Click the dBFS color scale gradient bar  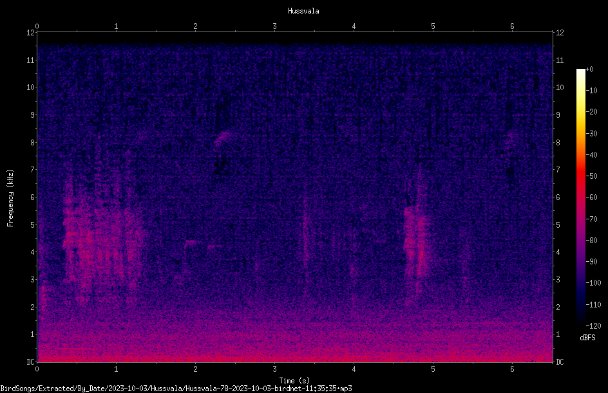(580, 197)
